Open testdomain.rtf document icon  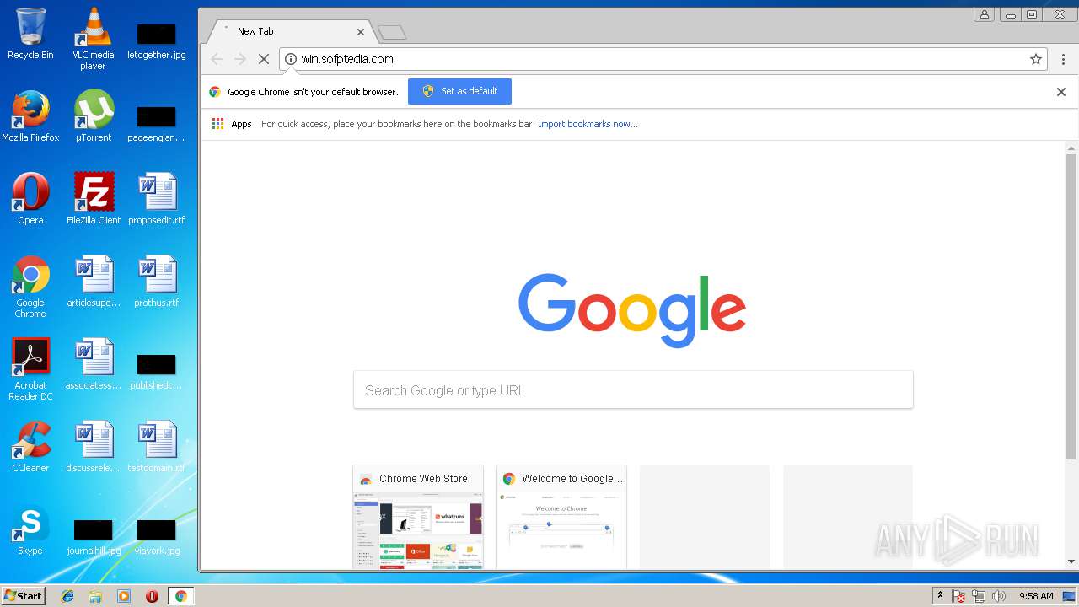(x=156, y=447)
